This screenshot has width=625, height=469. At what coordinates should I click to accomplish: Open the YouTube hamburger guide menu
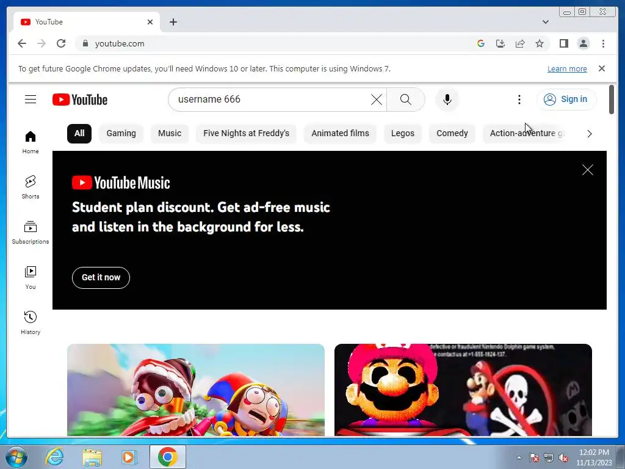point(31,100)
